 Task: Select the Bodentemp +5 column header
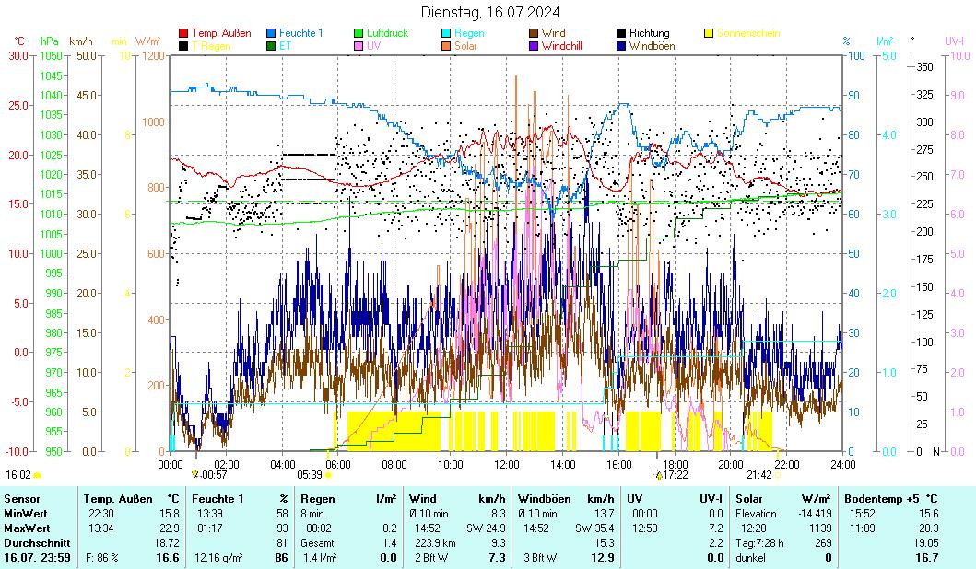(887, 498)
